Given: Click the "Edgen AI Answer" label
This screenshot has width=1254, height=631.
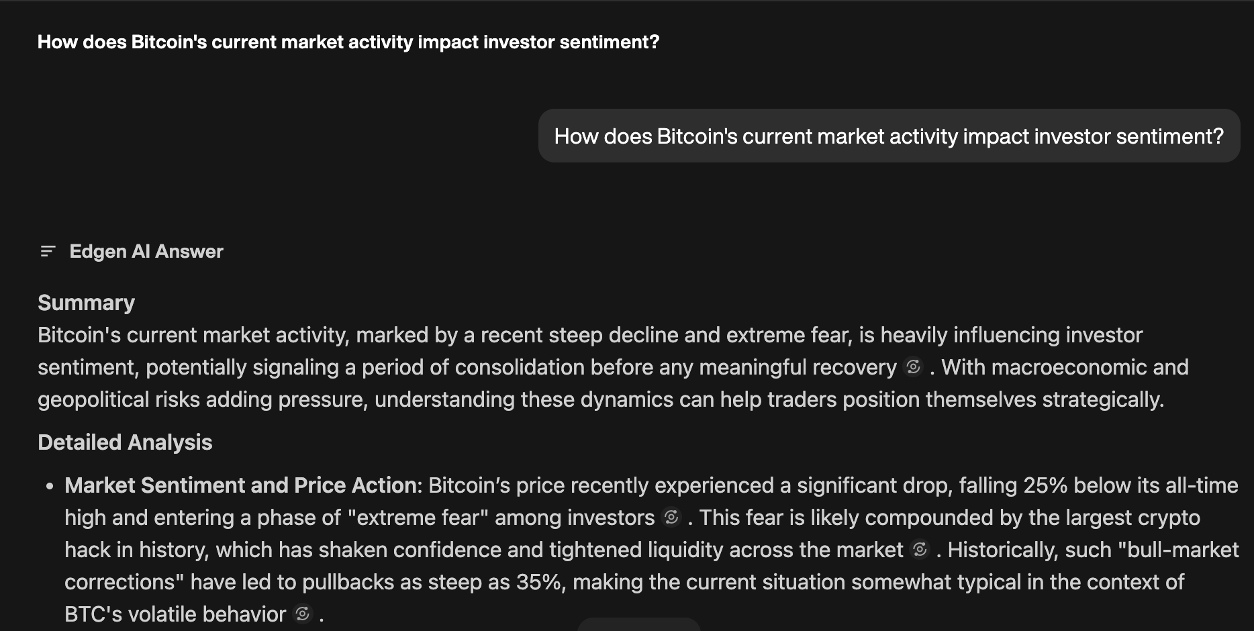Looking at the screenshot, I should click(146, 251).
